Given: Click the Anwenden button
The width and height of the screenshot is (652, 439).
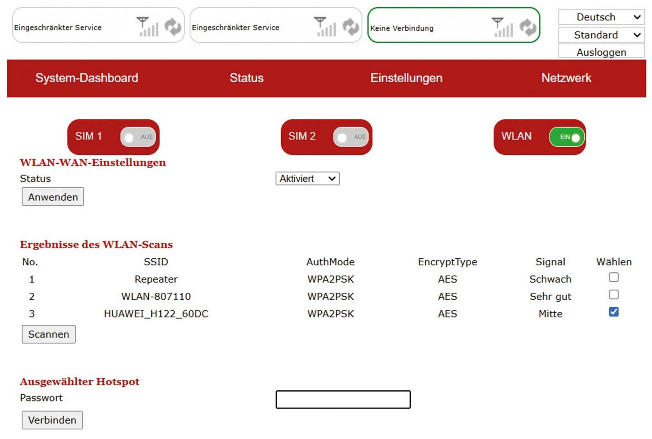Looking at the screenshot, I should pyautogui.click(x=53, y=197).
